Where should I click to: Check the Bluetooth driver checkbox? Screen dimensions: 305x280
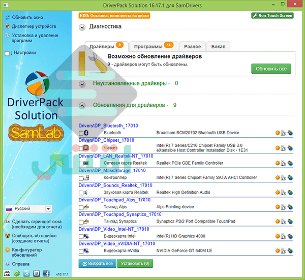click(81, 133)
